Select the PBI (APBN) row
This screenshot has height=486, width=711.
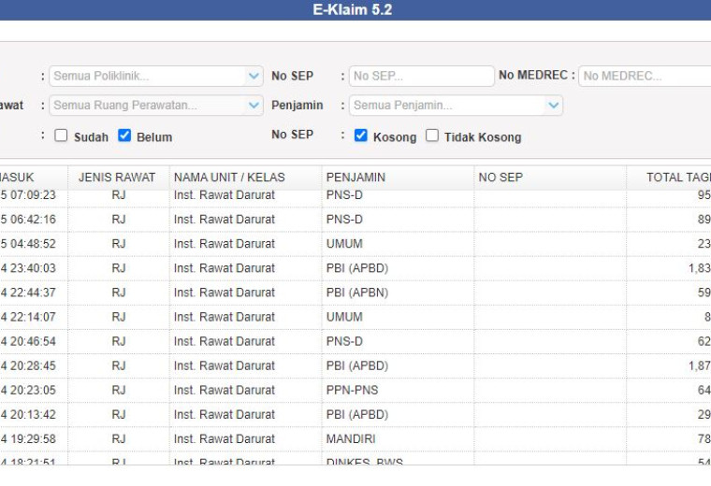tap(355, 293)
